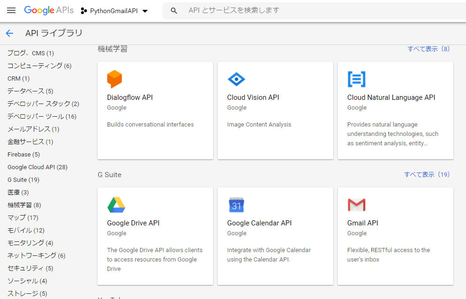Open the Cloud Natural Language API title

pos(391,97)
